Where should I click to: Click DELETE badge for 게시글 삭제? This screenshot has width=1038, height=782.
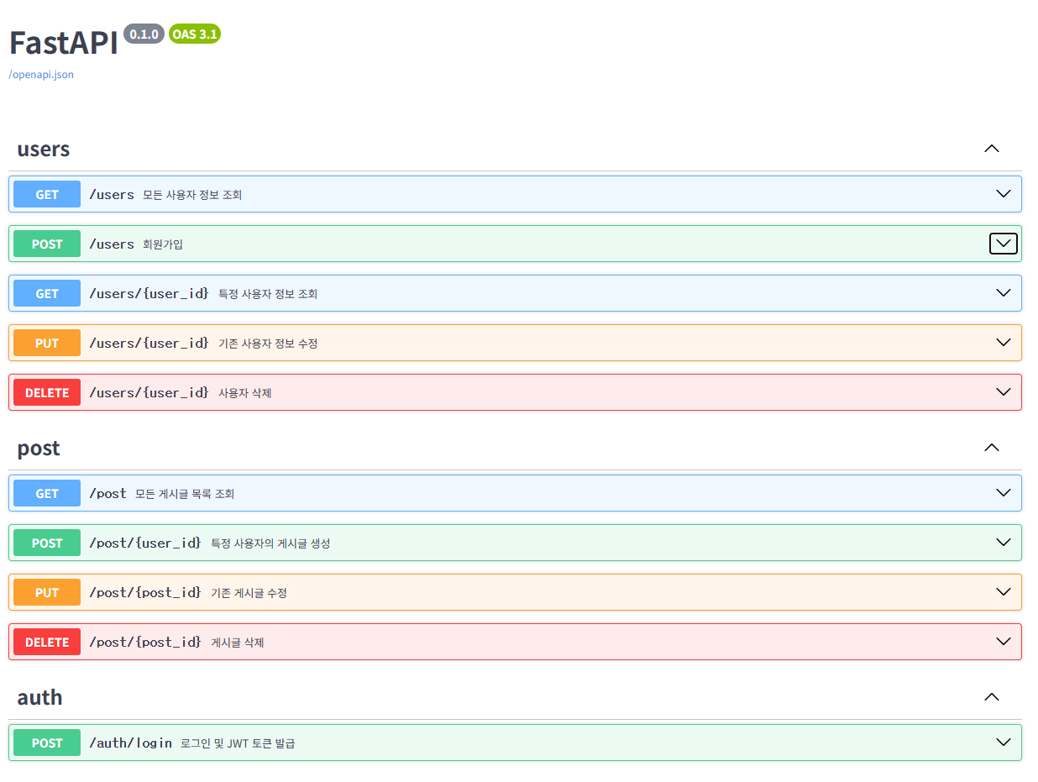47,642
